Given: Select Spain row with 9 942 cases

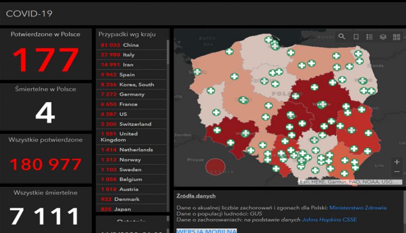Looking at the screenshot, I should 132,75.
